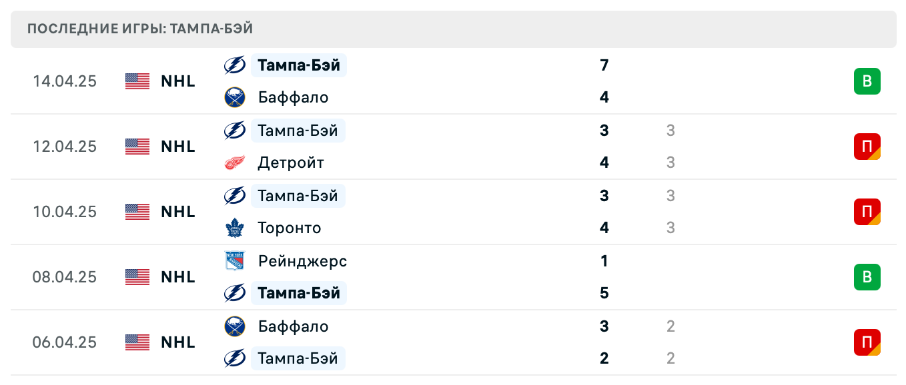The width and height of the screenshot is (906, 385).
Task: Click the NHL label on the 10.04.25 row
Action: click(177, 212)
